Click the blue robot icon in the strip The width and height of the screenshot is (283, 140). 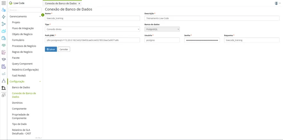(x=4, y=31)
